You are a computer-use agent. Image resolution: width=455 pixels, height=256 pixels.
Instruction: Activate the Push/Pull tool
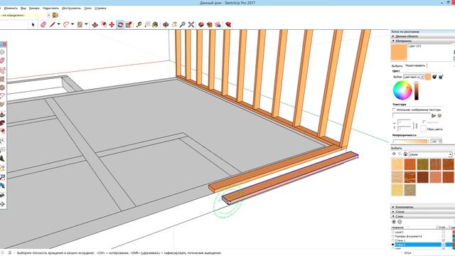click(x=95, y=25)
